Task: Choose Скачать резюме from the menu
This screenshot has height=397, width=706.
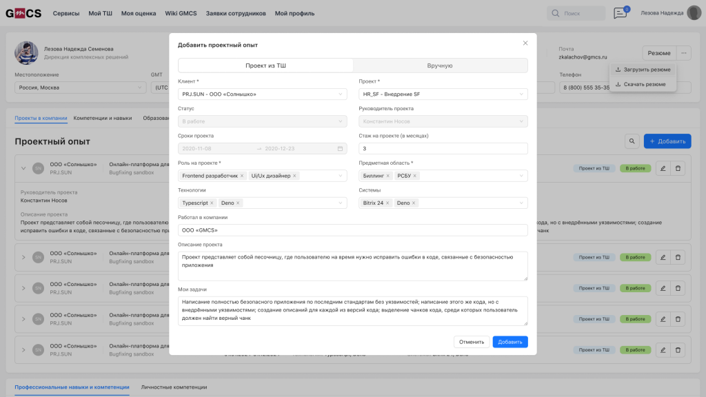Action: click(x=644, y=84)
